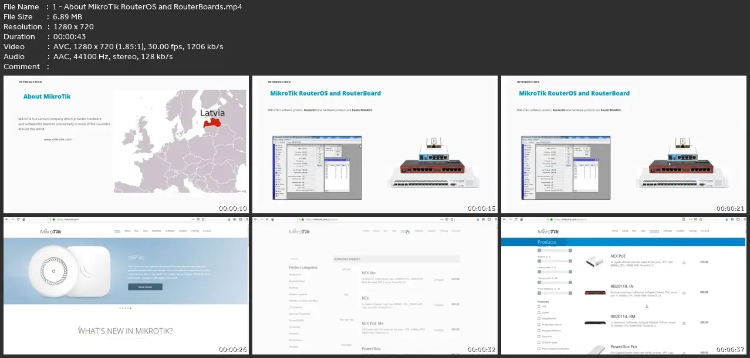Open the RB2011iL-IN product title
The width and height of the screenshot is (750, 358).
tap(621, 285)
